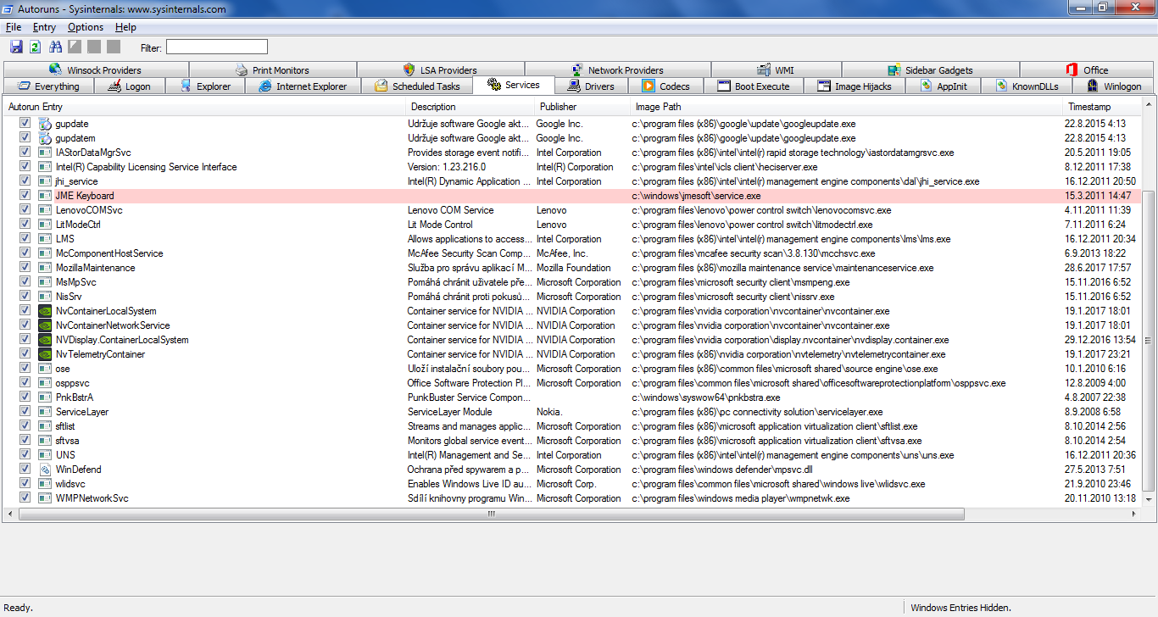Open the Scheduled Tasks tab
Viewport: 1158px width, 617px height.
[416, 86]
